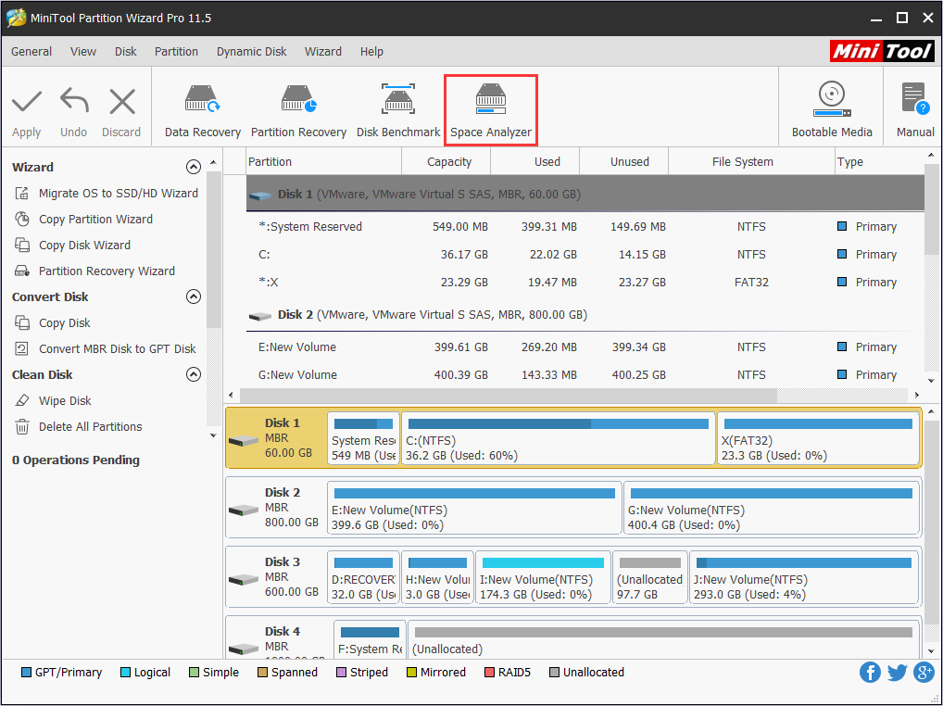This screenshot has height=706, width=943.
Task: Collapse the Convert Disk section
Action: (x=193, y=296)
